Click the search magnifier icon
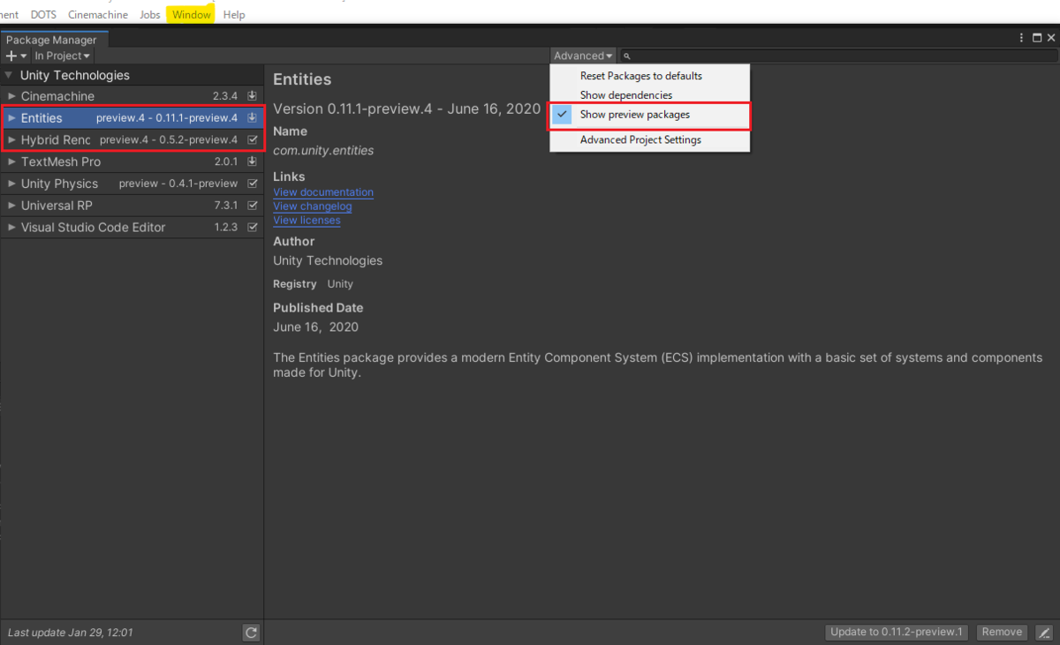This screenshot has width=1060, height=645. 627,56
